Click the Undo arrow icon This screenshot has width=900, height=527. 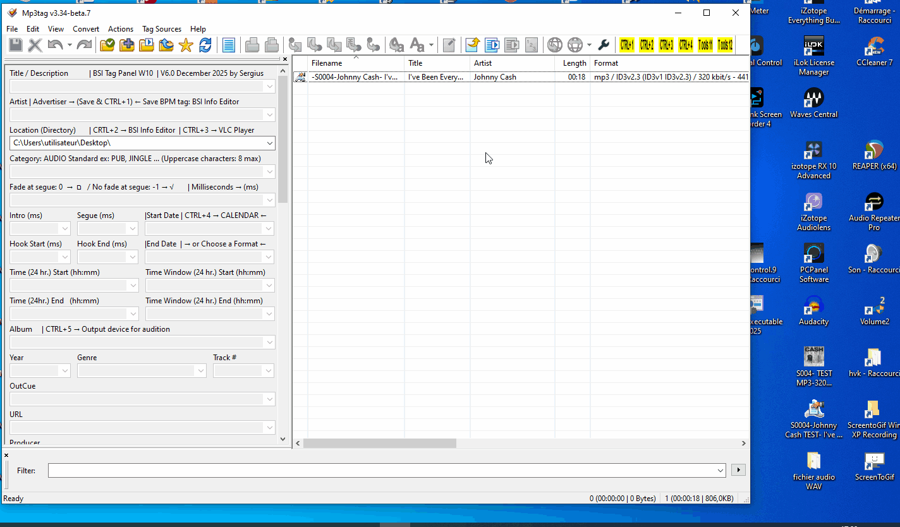(x=55, y=45)
